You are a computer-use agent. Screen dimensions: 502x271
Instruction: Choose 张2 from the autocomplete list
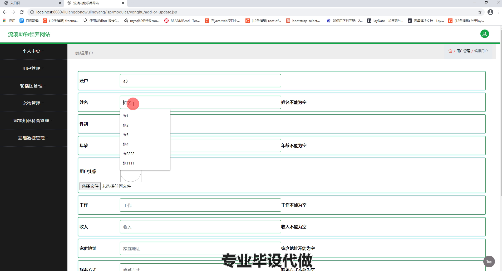145,125
